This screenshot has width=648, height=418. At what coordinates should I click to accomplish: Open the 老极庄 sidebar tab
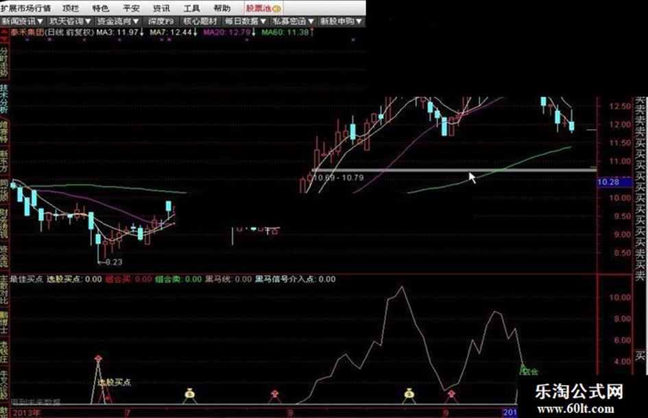[4, 352]
